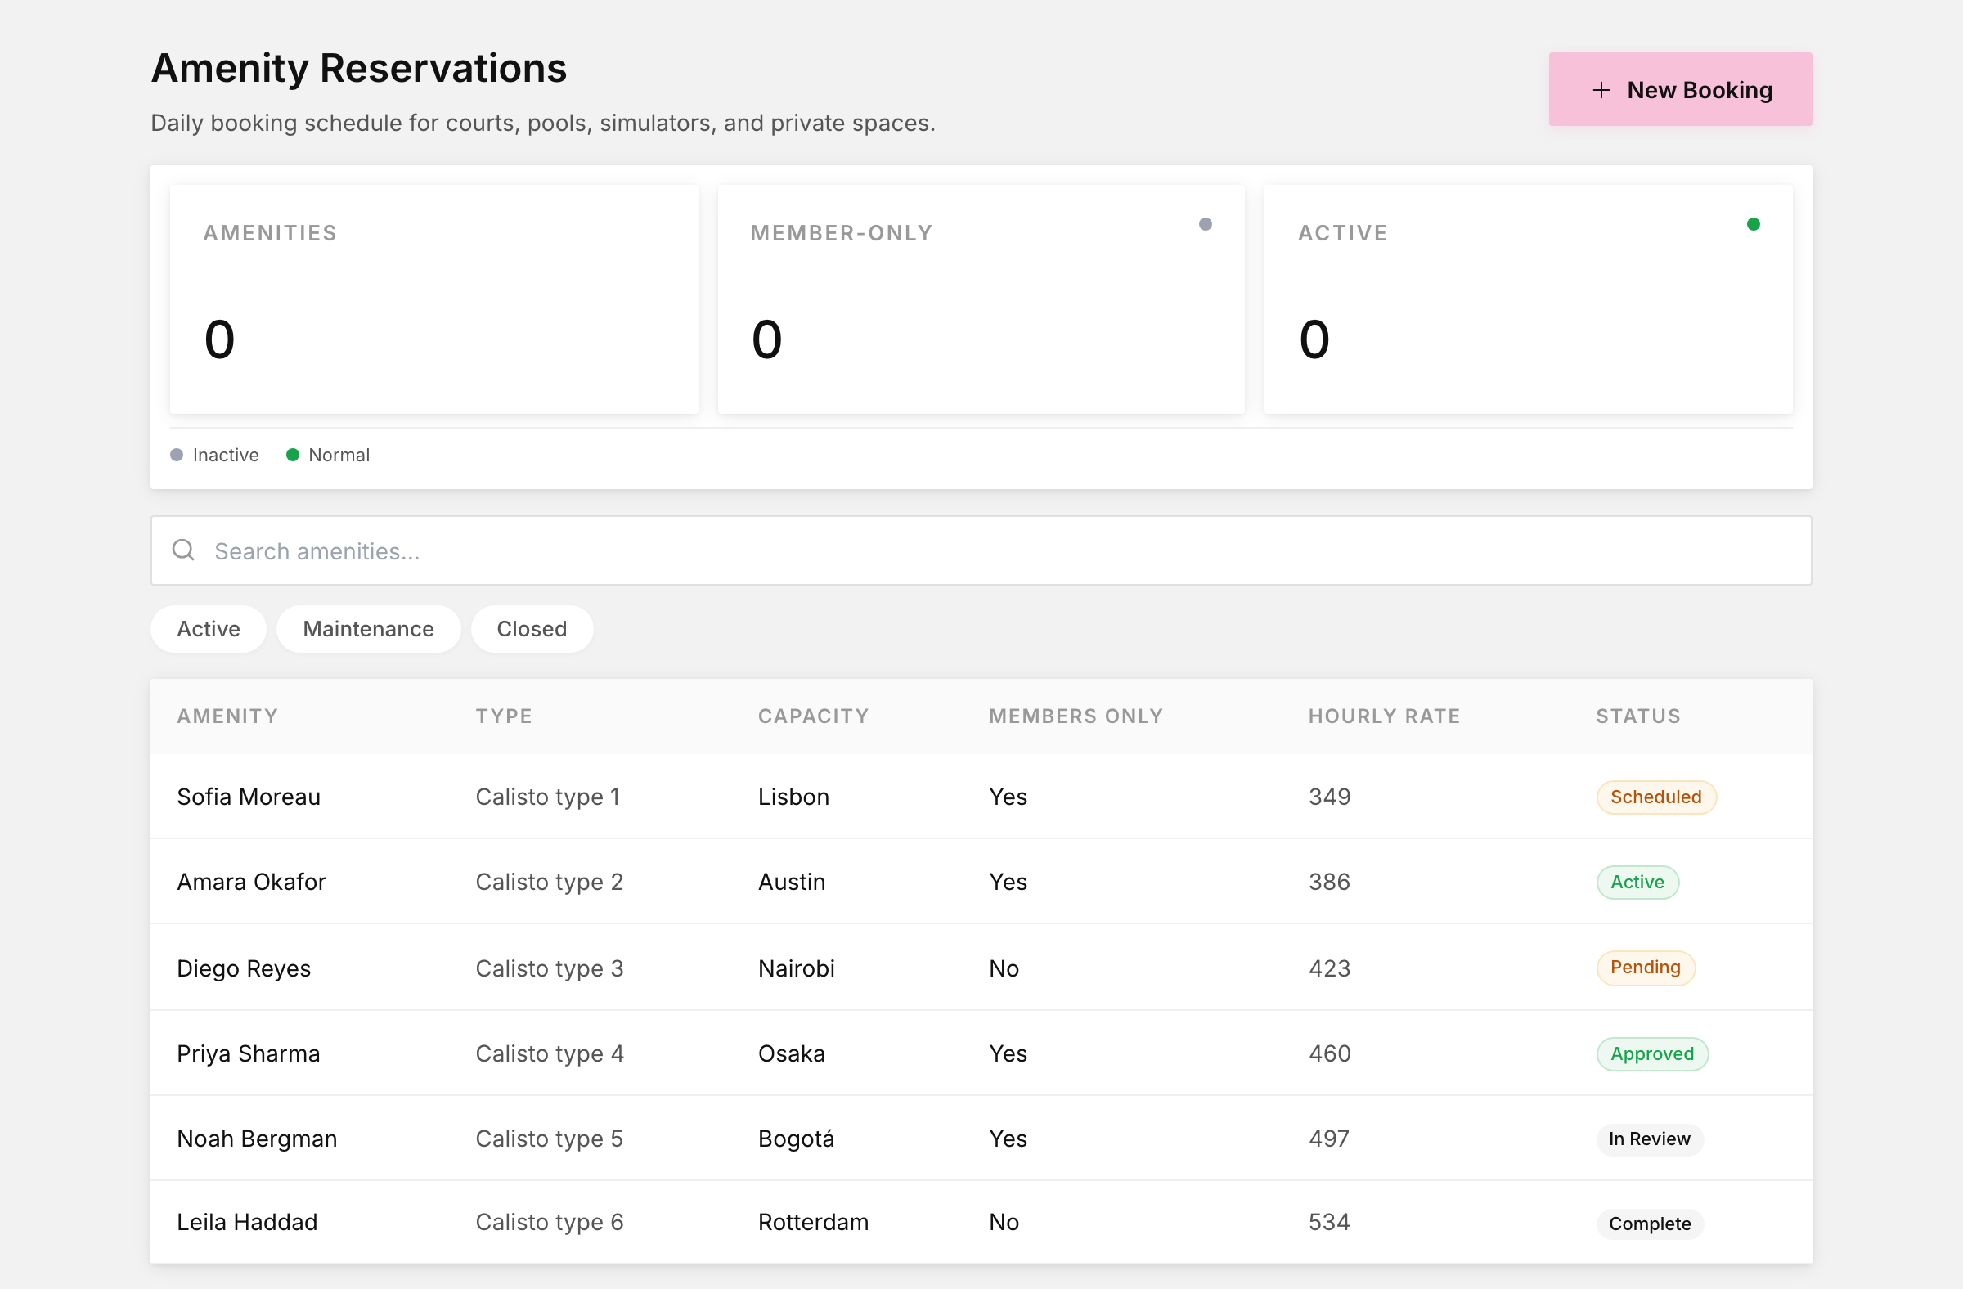Filter by the Maintenance chip
Screen dimensions: 1963x1289
(368, 629)
